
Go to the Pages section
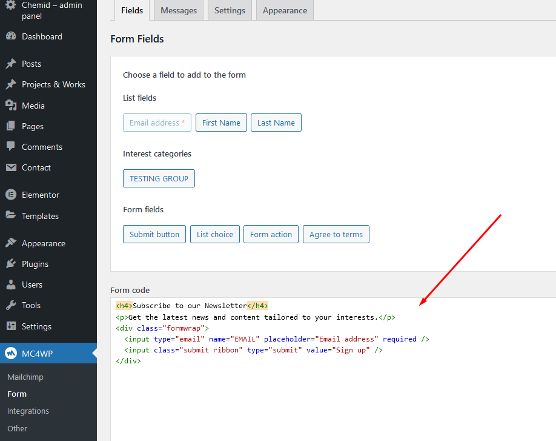33,126
